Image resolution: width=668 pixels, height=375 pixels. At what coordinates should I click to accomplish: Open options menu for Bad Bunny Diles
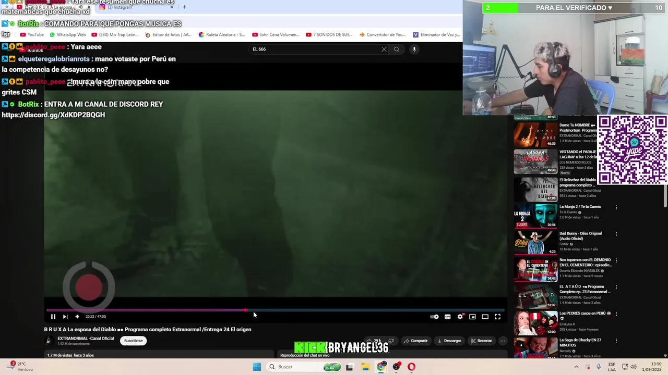click(x=616, y=234)
